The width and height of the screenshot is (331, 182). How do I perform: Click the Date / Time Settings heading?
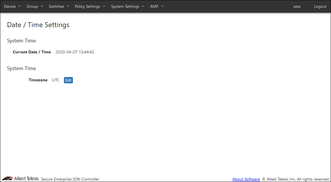[x=38, y=25]
